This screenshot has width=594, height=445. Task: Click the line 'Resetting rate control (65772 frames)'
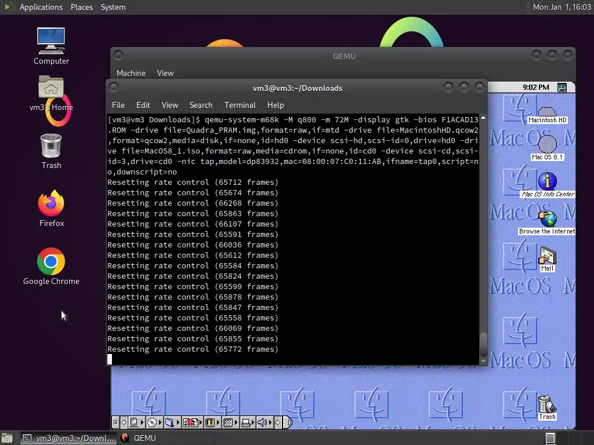193,349
